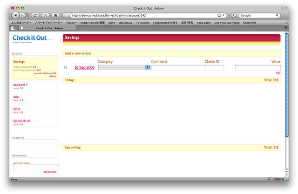Select the Check It Out : Admin tab
Screen dimensions: 298x194
pos(47,28)
